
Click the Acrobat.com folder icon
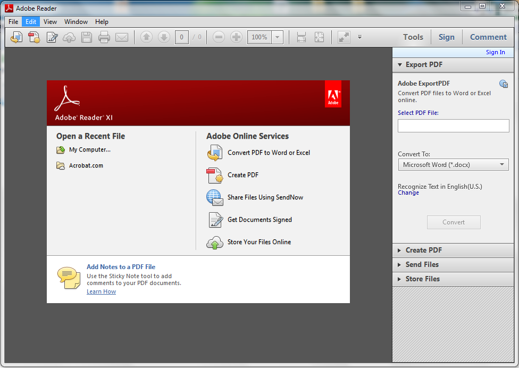pos(61,165)
